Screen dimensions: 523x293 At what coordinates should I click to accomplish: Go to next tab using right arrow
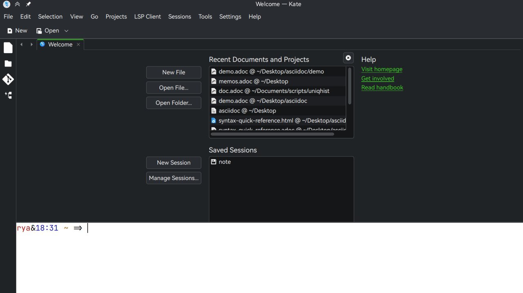(x=31, y=45)
